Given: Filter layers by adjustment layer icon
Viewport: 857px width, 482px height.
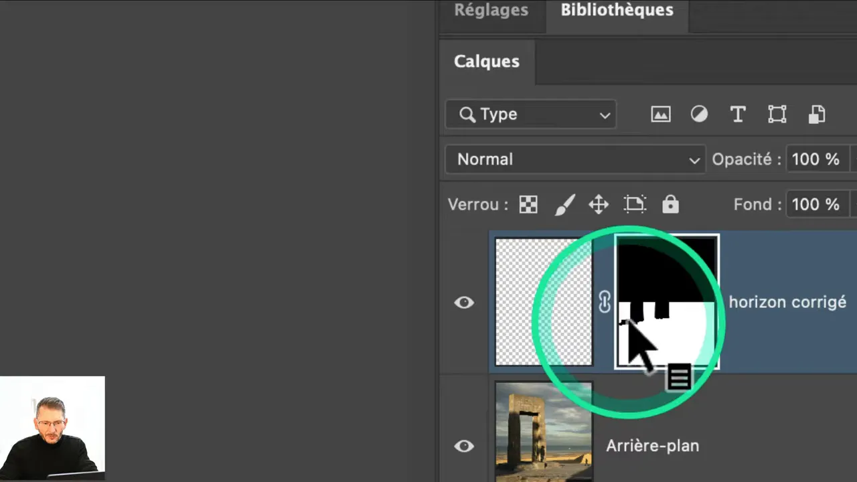Looking at the screenshot, I should 699,114.
